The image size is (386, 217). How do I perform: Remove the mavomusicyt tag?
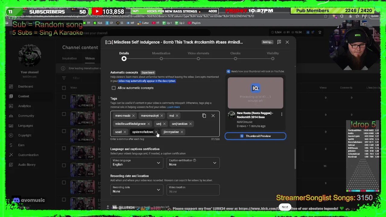(162, 116)
